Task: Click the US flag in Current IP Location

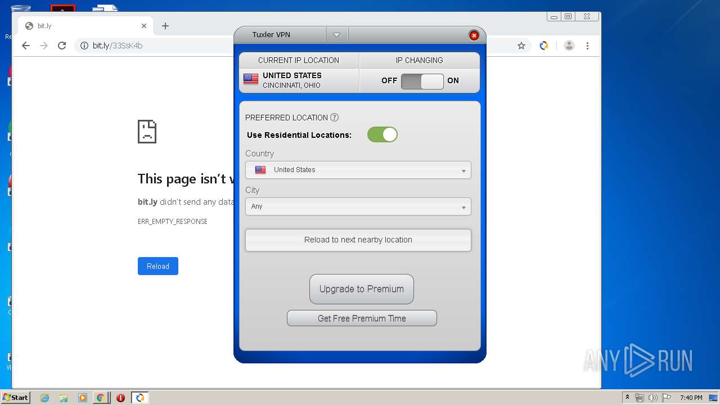Action: (x=251, y=79)
